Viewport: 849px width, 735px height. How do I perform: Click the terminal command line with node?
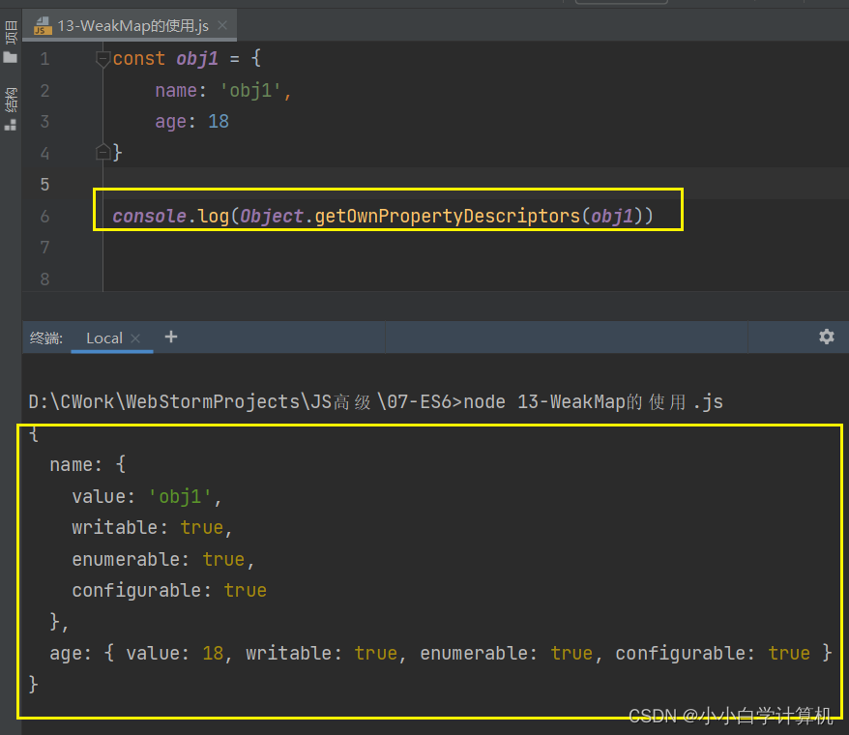point(376,402)
